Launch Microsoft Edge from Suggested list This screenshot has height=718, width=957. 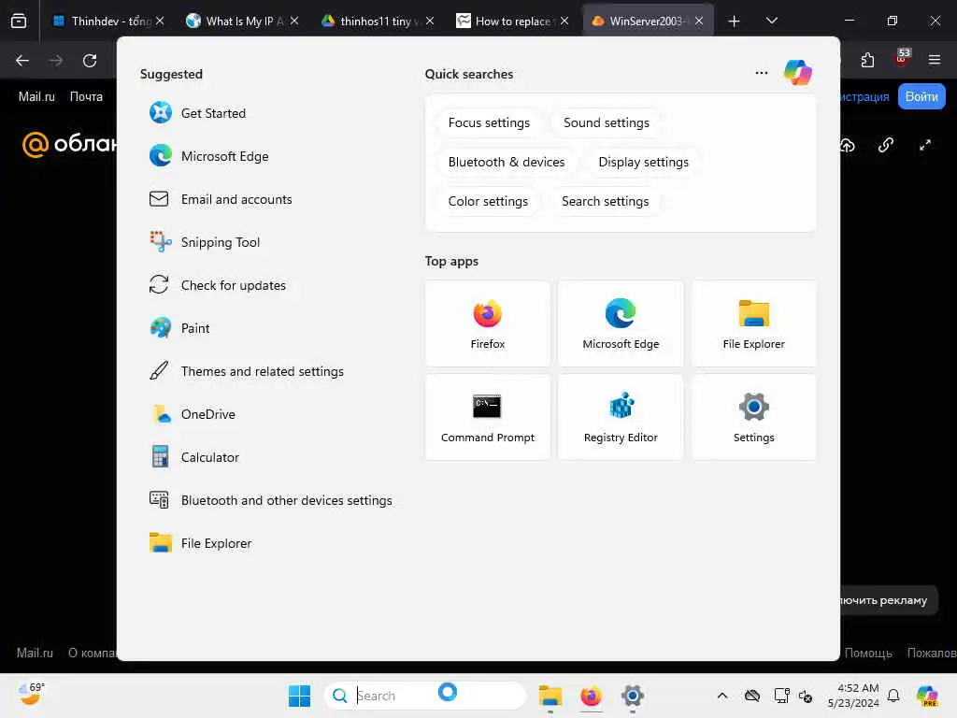208,156
